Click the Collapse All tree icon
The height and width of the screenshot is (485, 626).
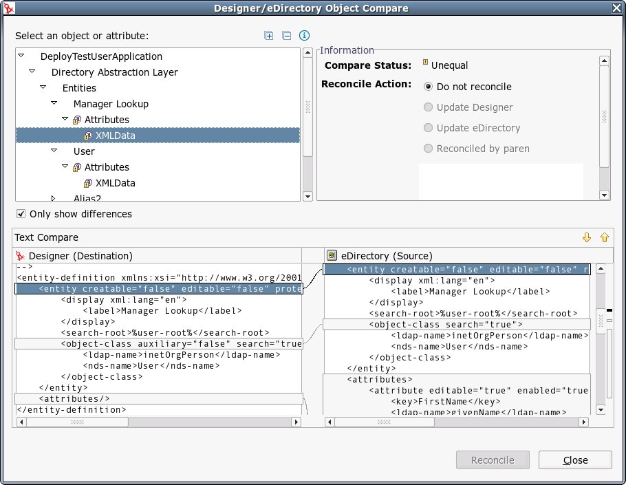287,36
